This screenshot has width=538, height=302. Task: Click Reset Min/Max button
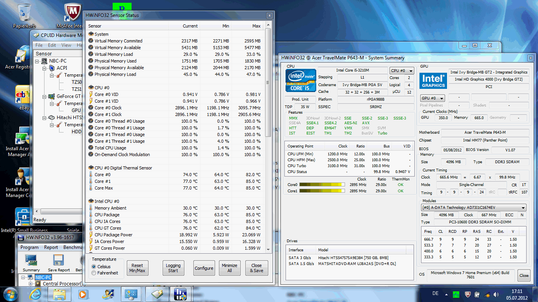(x=137, y=268)
